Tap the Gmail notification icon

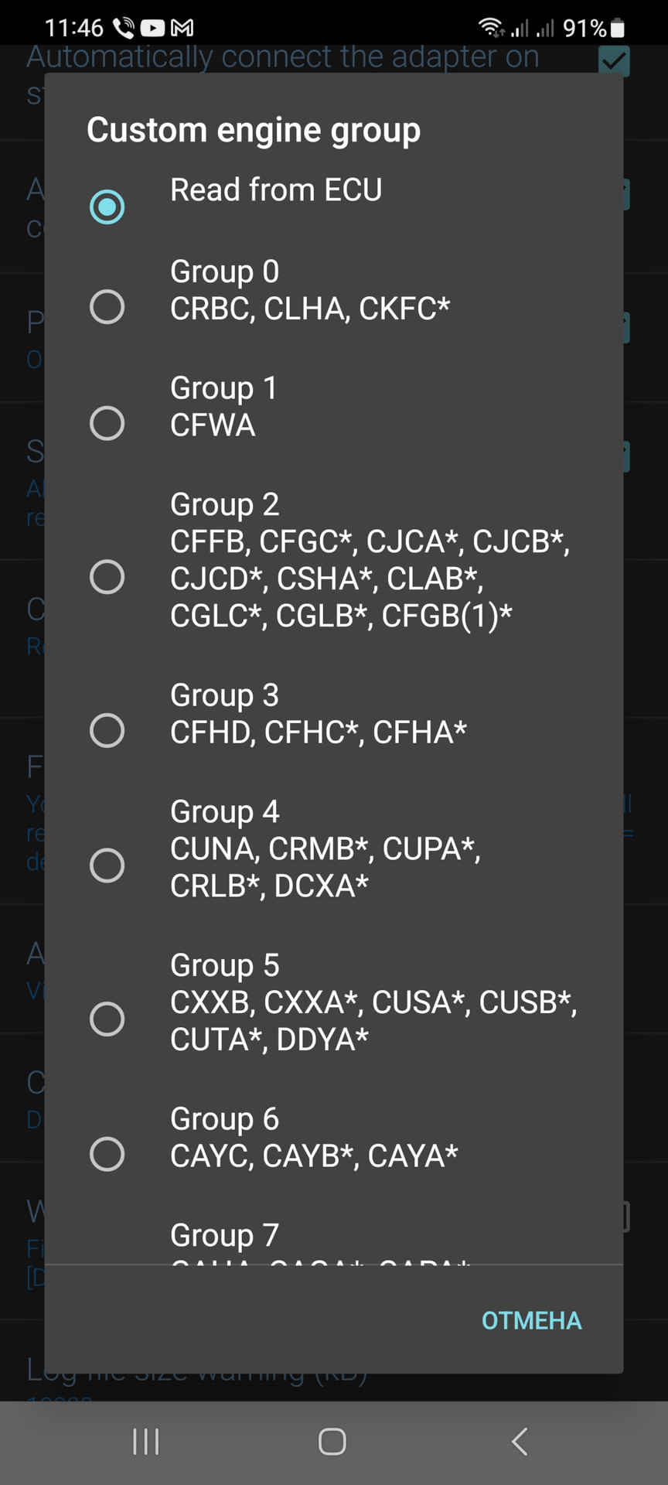click(182, 29)
